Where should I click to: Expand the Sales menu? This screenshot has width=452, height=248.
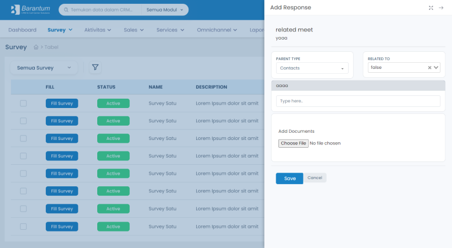pyautogui.click(x=134, y=30)
